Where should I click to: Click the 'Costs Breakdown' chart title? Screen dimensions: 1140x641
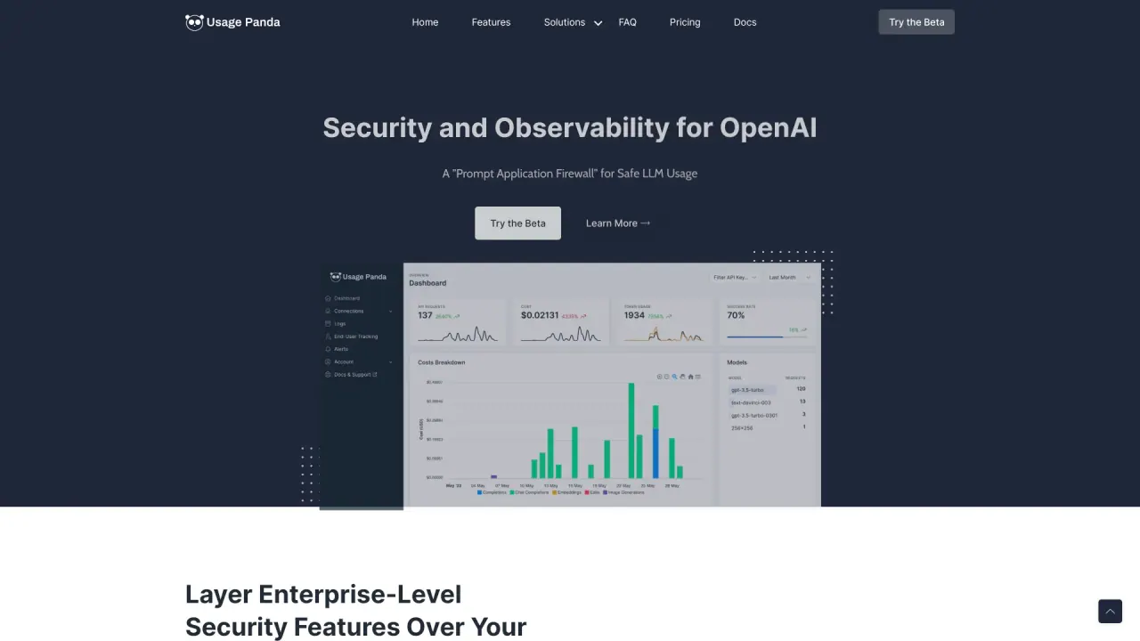[x=442, y=362]
